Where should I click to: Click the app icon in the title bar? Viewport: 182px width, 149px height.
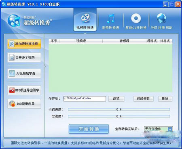(x=4, y=4)
